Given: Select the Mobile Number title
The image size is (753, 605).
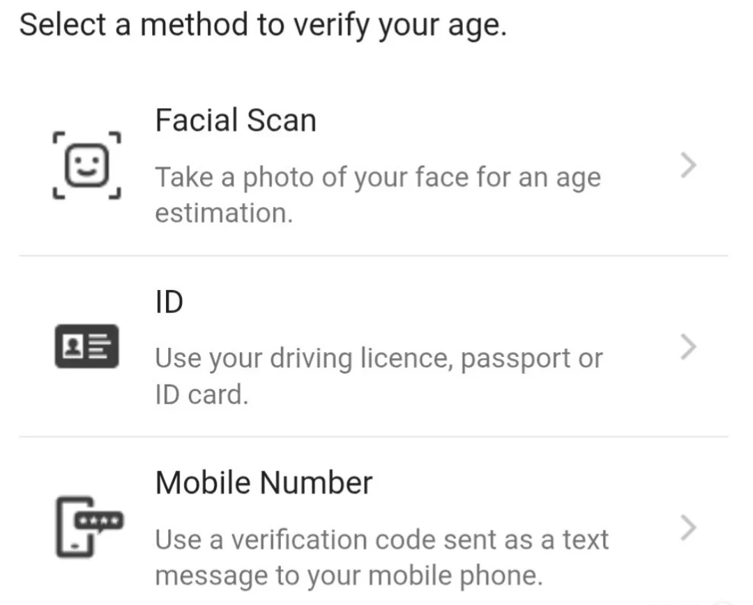Looking at the screenshot, I should [264, 482].
